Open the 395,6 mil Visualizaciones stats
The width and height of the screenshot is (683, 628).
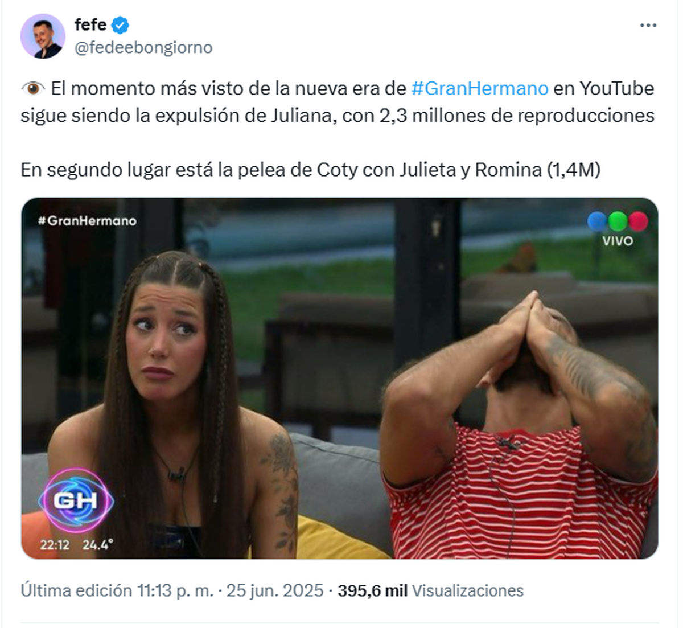430,590
